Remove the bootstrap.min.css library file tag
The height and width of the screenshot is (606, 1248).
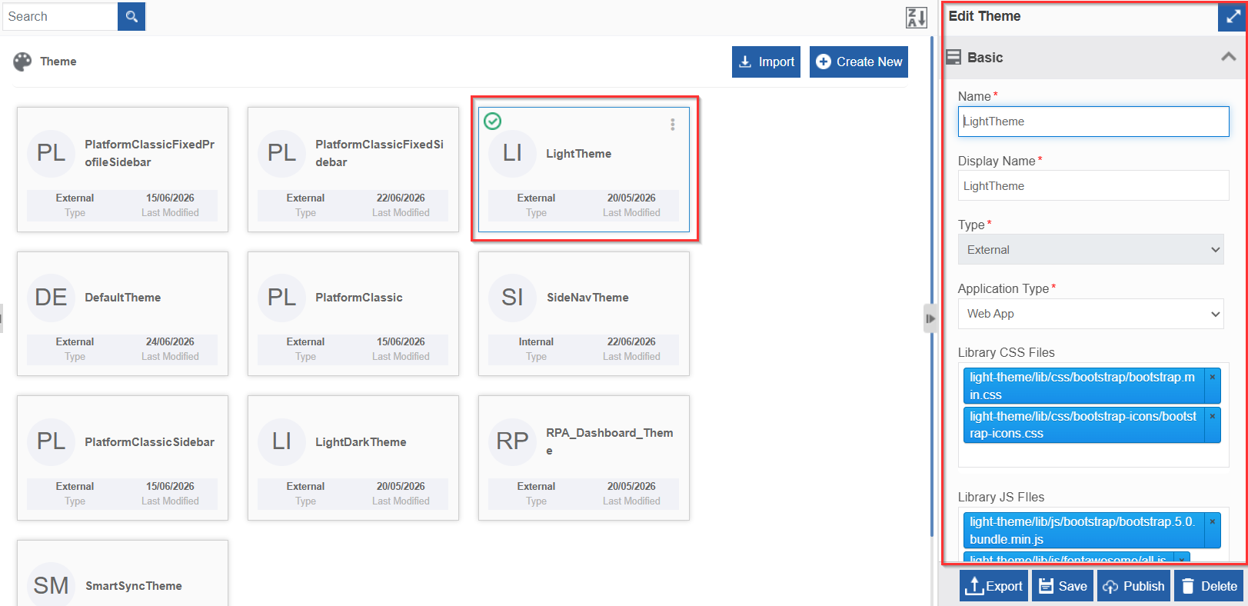[1212, 377]
